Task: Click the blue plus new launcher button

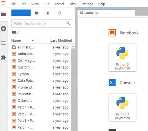Action: [x=21, y=13]
